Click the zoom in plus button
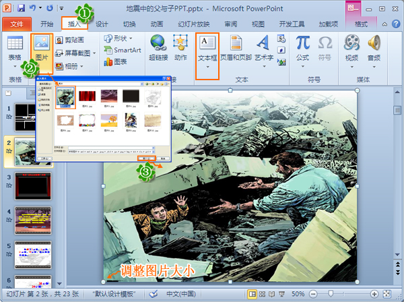The width and height of the screenshot is (404, 302). (374, 294)
